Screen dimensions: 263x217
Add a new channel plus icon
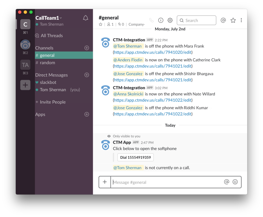87,48
